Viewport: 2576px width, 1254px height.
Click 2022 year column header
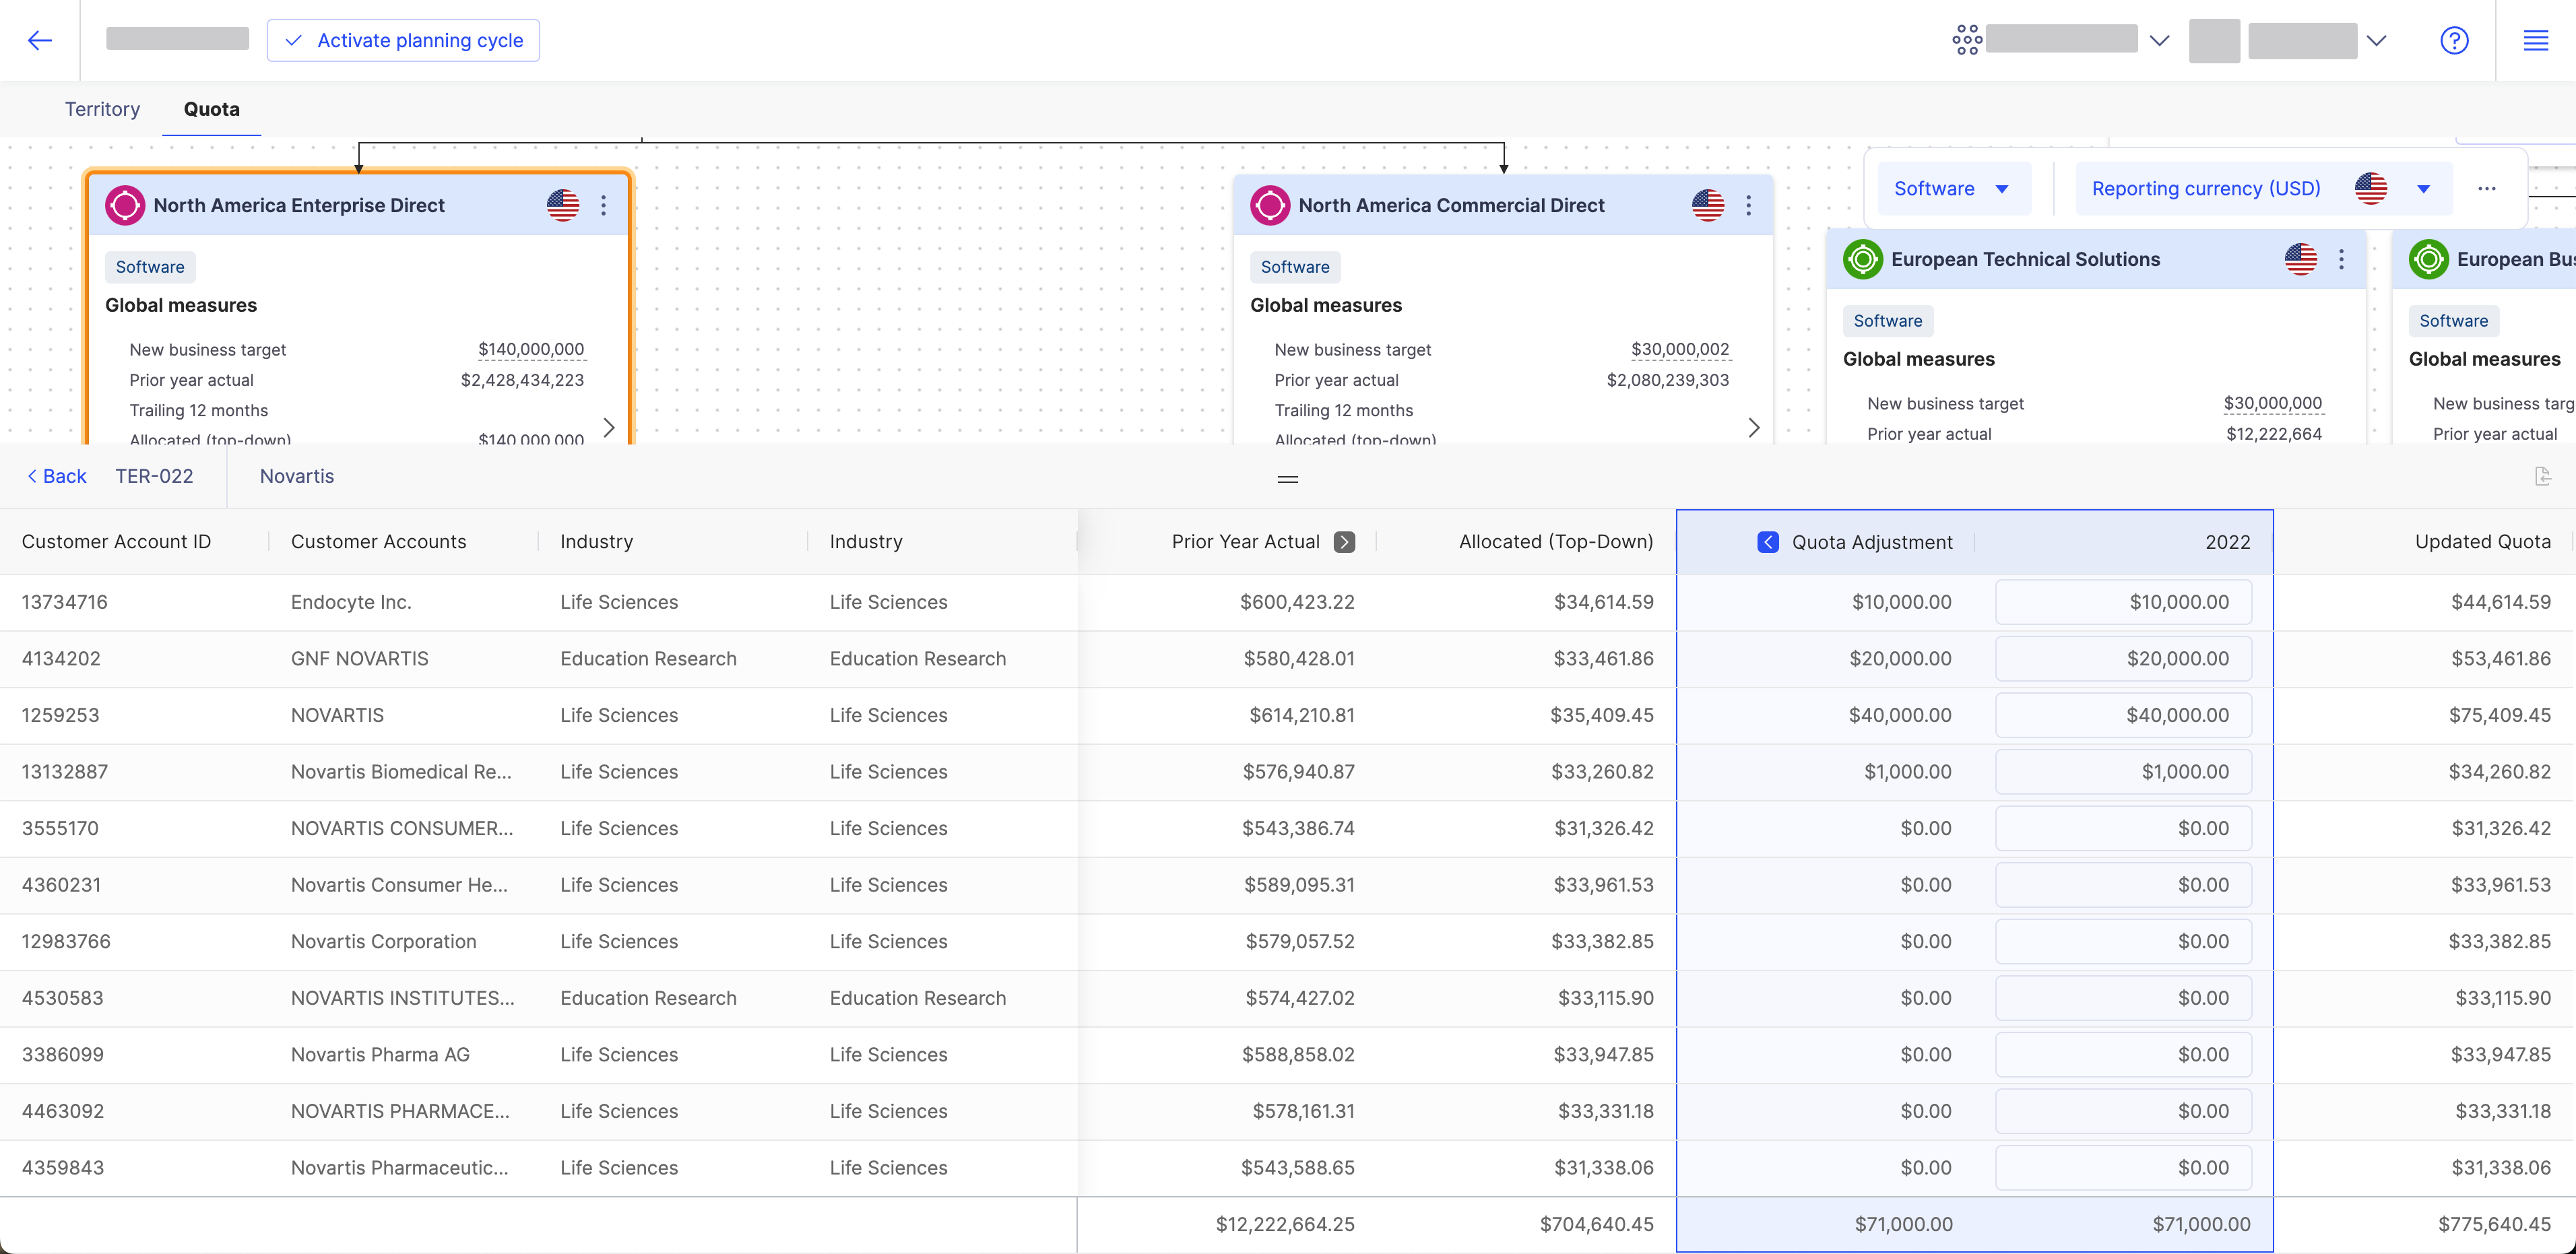click(x=2228, y=542)
